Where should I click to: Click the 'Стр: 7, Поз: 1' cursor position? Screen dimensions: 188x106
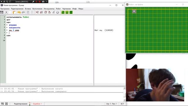pos(111,104)
